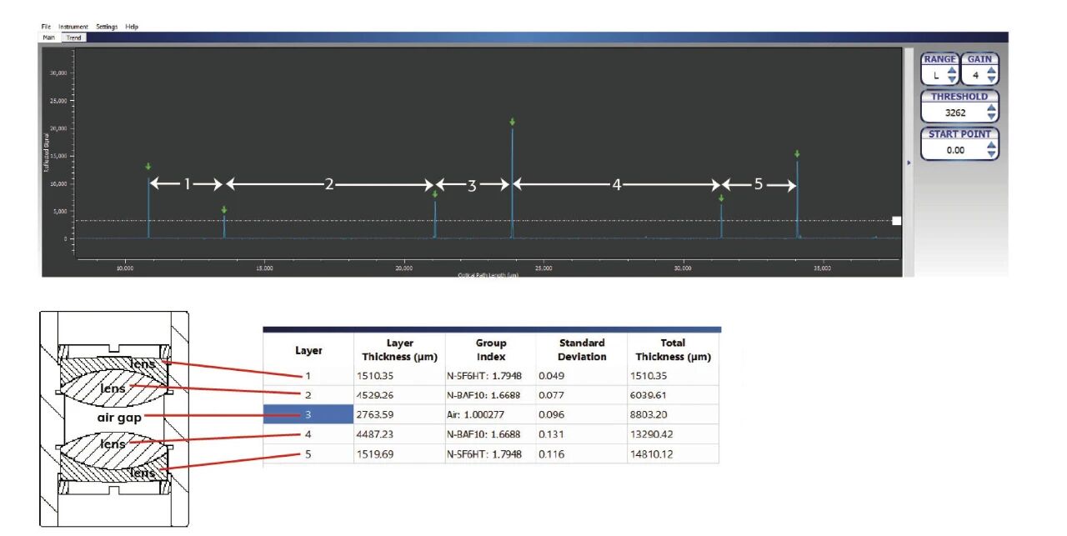The width and height of the screenshot is (1067, 536).
Task: Increase START POINT with its up arrow
Action: click(990, 146)
